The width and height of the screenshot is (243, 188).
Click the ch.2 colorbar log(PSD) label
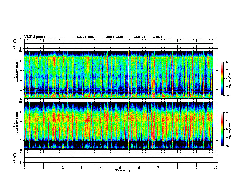tap(230, 131)
